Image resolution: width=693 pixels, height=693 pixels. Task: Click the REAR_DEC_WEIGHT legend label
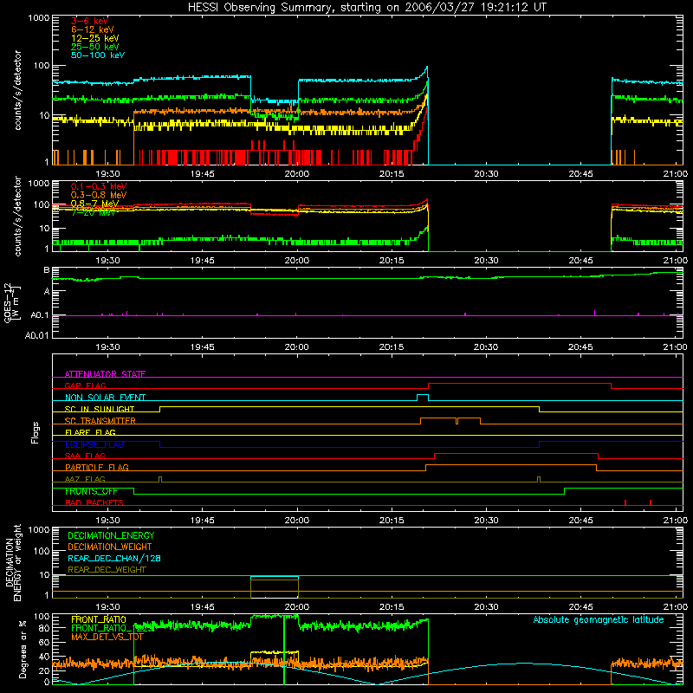pos(107,570)
